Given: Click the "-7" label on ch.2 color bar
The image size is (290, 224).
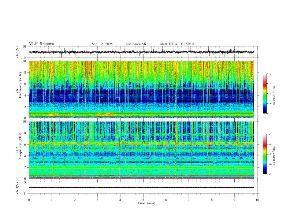Looking at the screenshot, I should (x=270, y=174).
